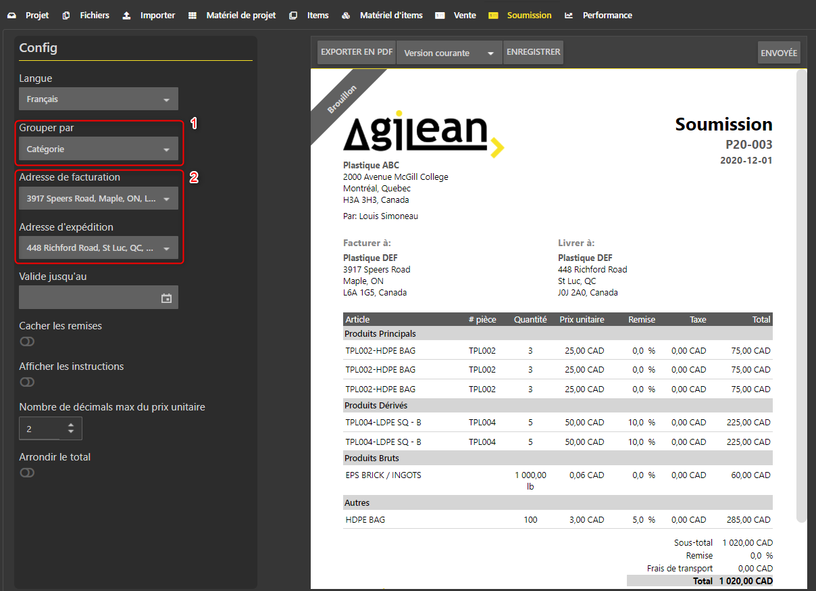Click 'Par: Louis Simoneau' text
The width and height of the screenshot is (816, 591).
coord(380,216)
